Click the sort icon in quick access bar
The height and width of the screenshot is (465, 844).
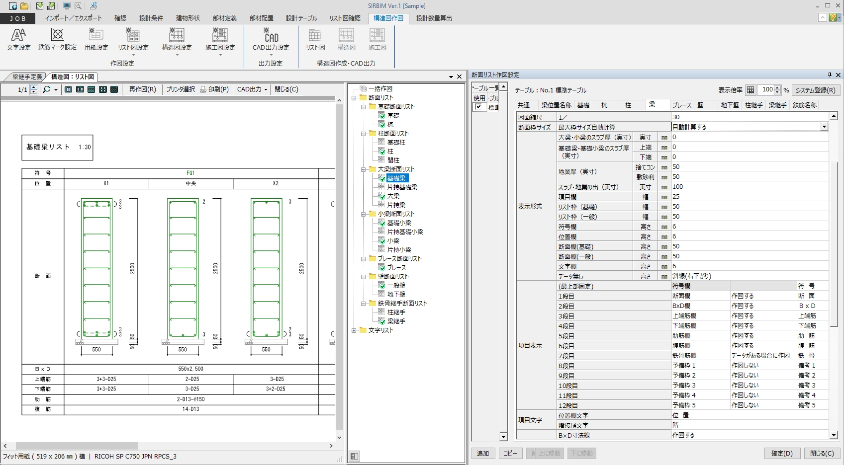(x=94, y=6)
